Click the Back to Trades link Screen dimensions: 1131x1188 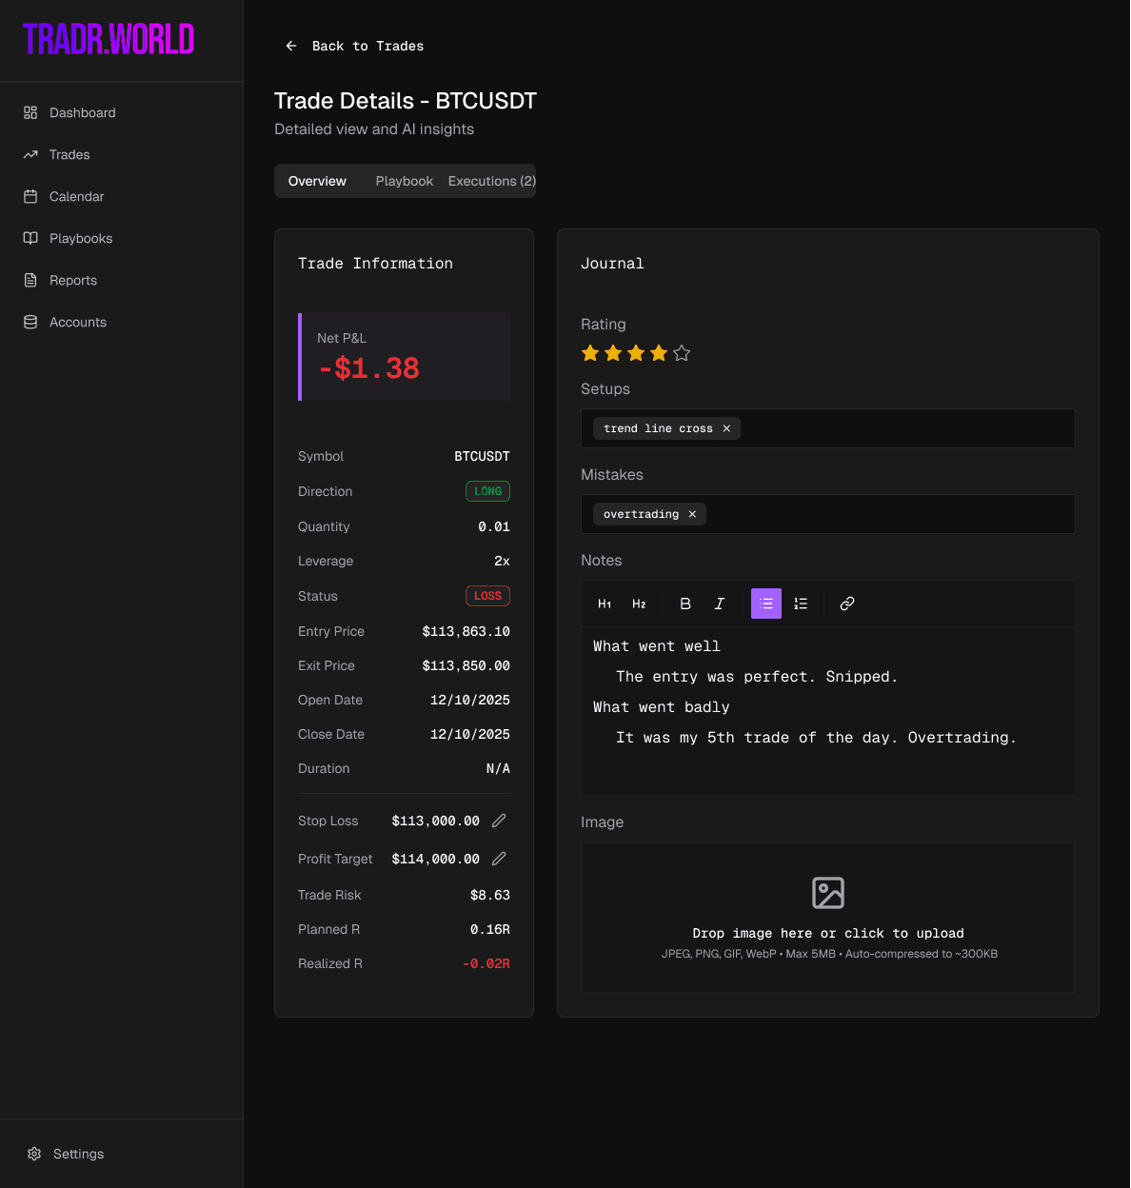354,46
